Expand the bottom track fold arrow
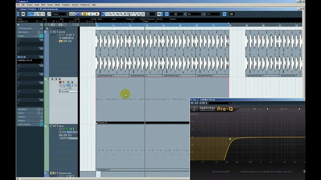 pos(46,173)
